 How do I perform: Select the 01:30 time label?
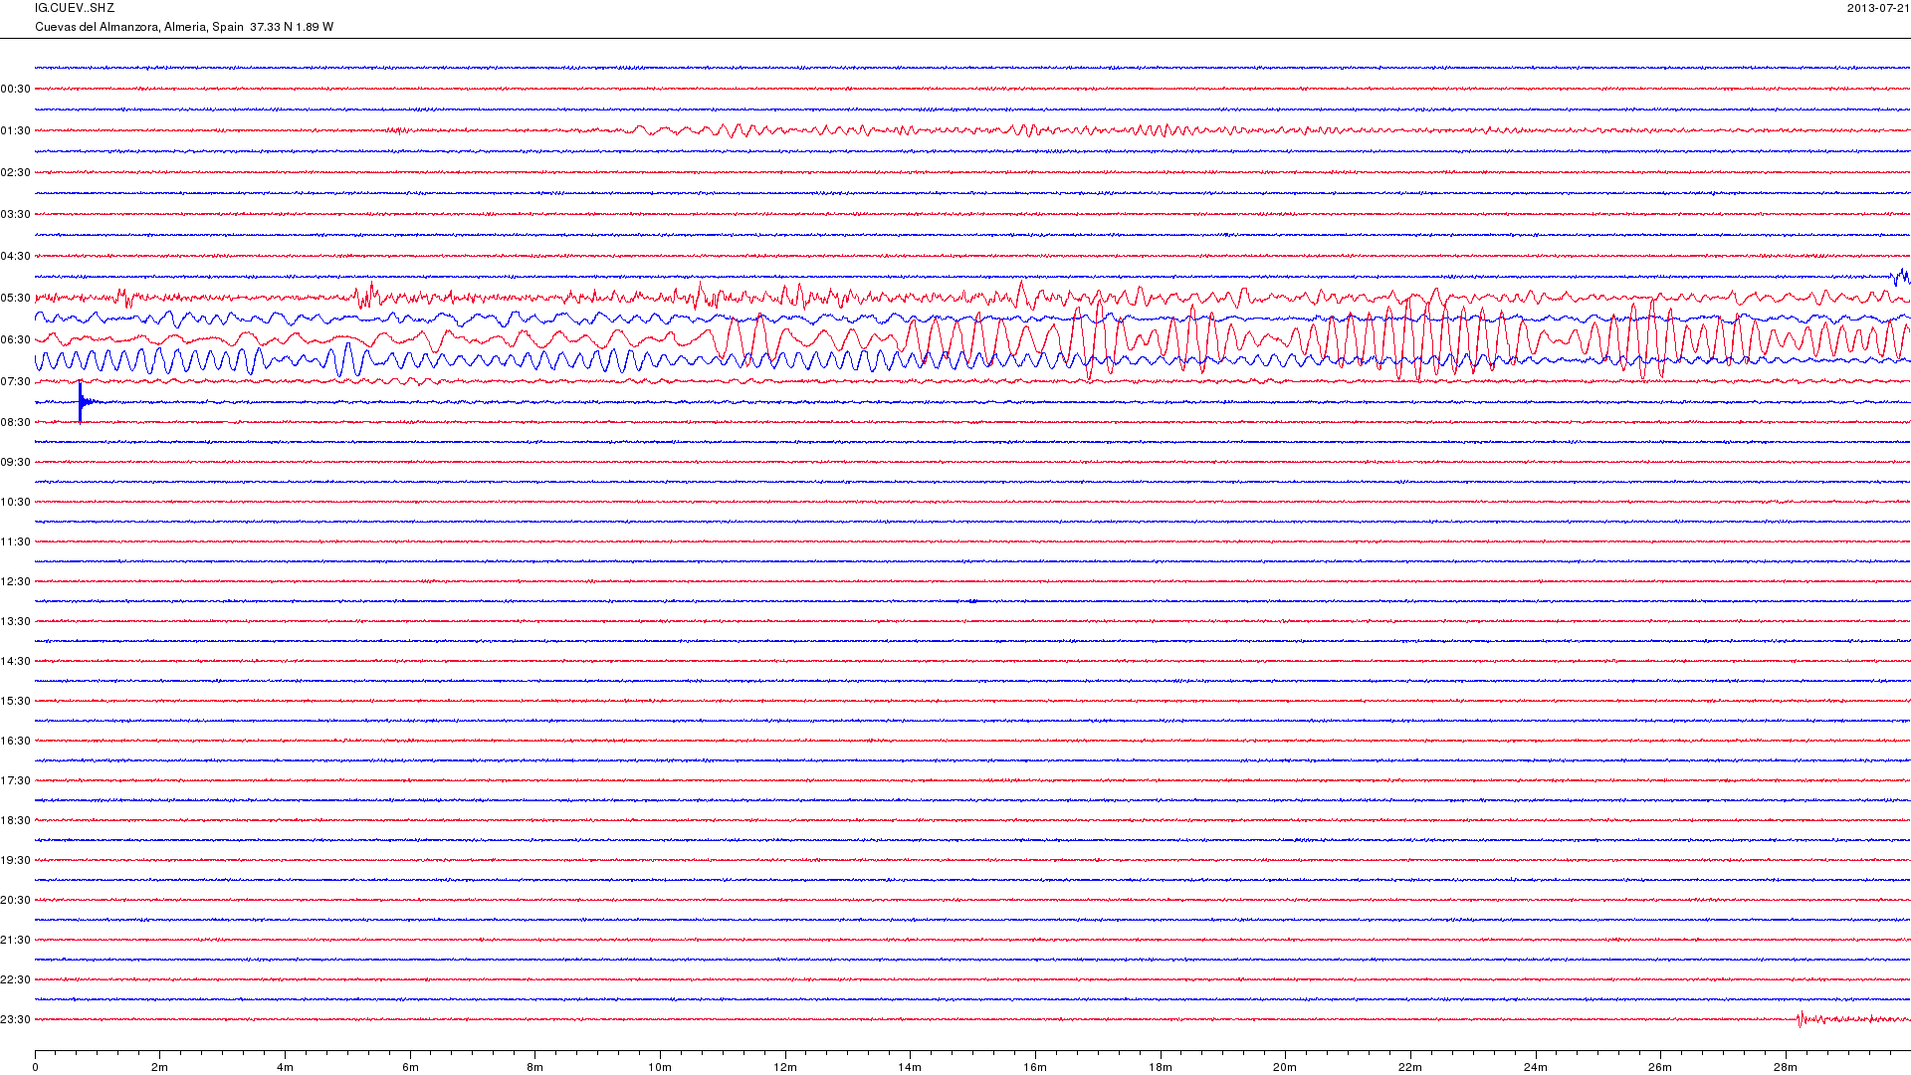pyautogui.click(x=16, y=130)
